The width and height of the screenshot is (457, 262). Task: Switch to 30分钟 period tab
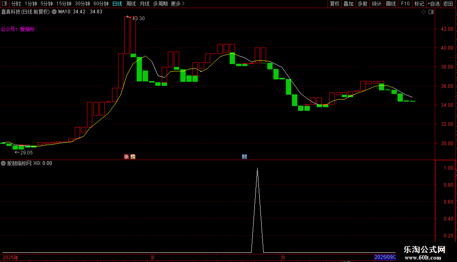(x=83, y=4)
